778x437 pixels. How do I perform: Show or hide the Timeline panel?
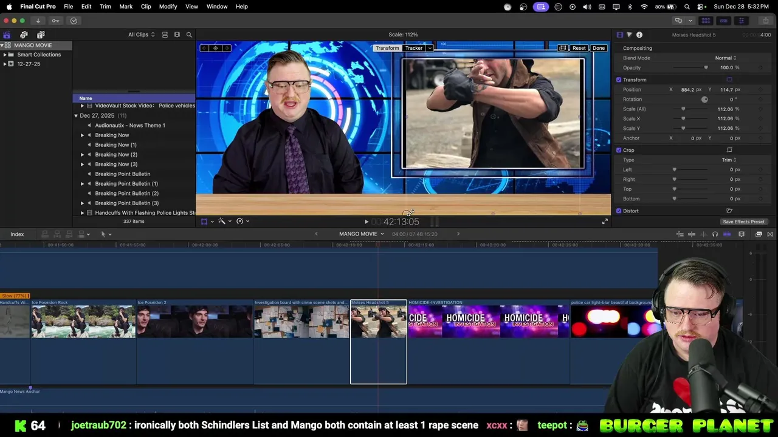click(723, 21)
